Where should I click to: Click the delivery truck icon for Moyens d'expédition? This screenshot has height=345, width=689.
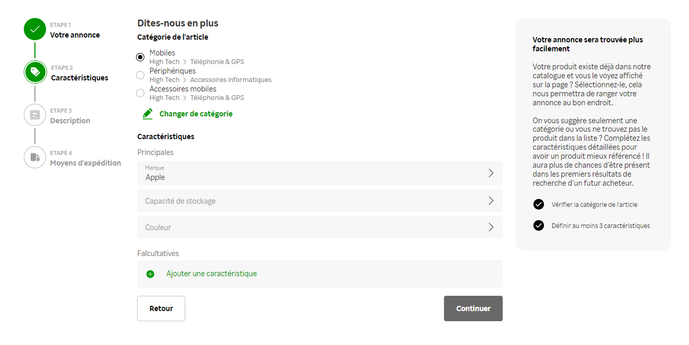(x=35, y=157)
